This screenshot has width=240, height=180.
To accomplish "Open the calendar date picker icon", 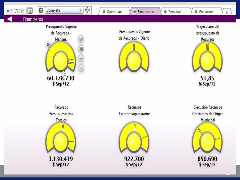I will (x=30, y=10).
